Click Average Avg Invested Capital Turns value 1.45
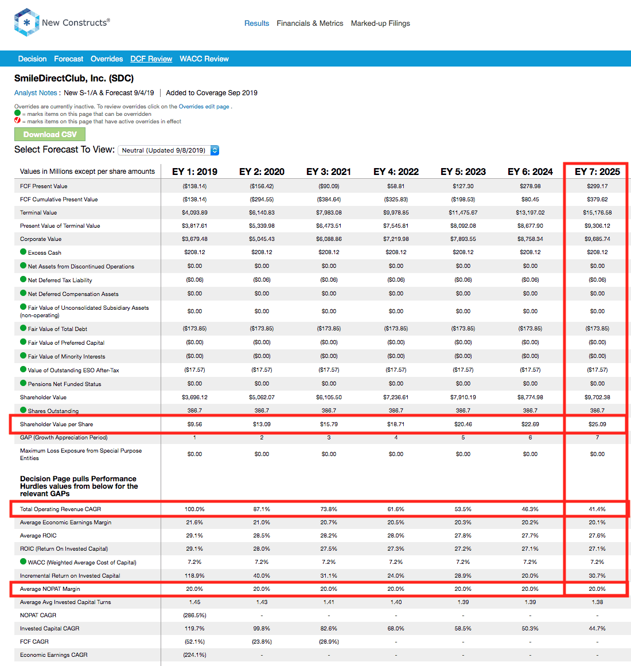The image size is (631, 666). tap(194, 602)
